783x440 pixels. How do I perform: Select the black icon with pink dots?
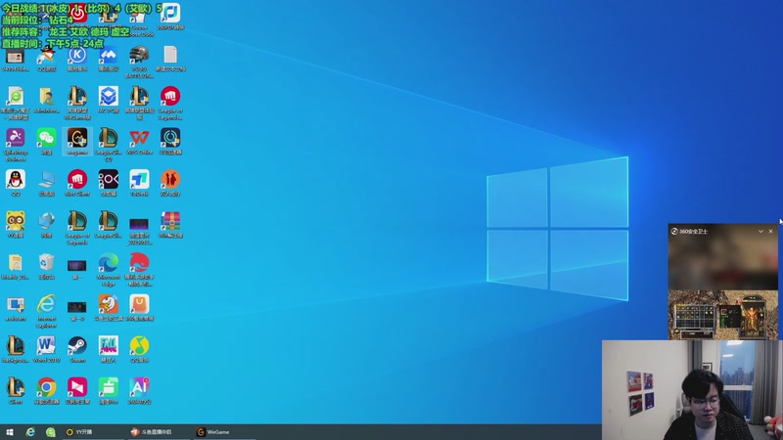(x=109, y=180)
